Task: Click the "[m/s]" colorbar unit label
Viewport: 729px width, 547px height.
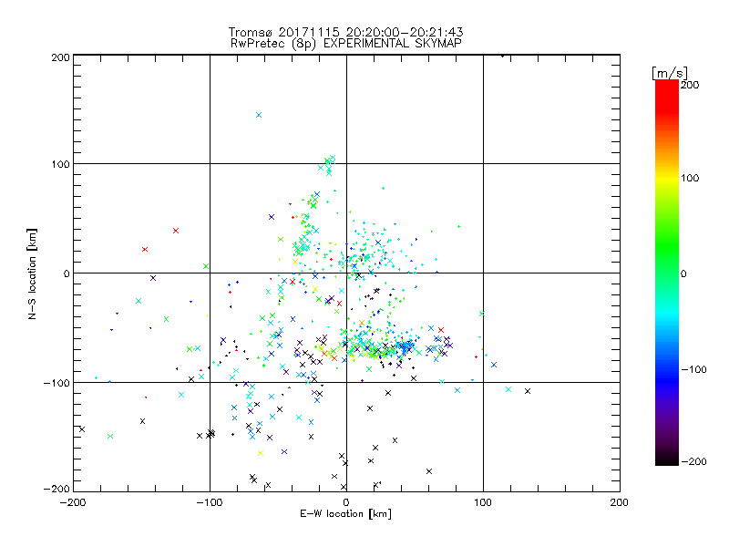Action: click(x=669, y=73)
